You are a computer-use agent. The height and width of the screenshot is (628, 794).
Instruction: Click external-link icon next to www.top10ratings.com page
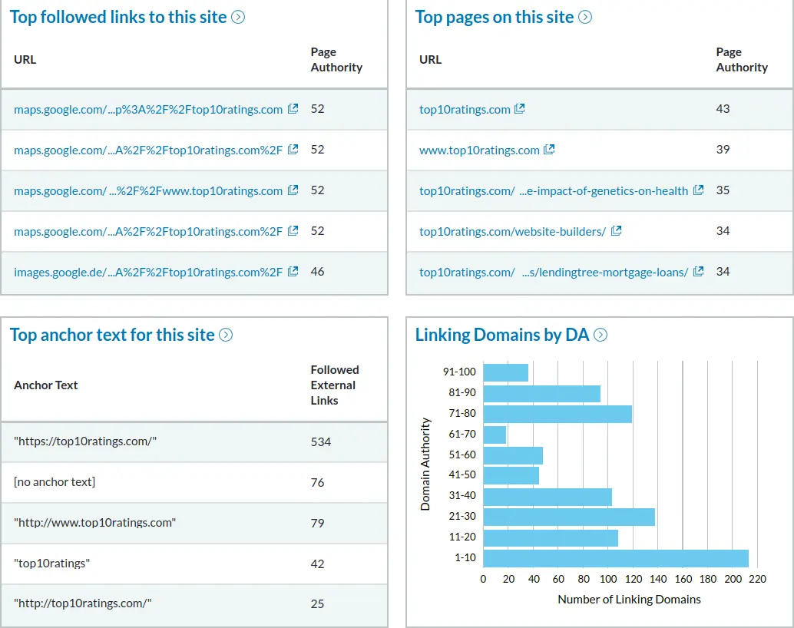coord(549,150)
